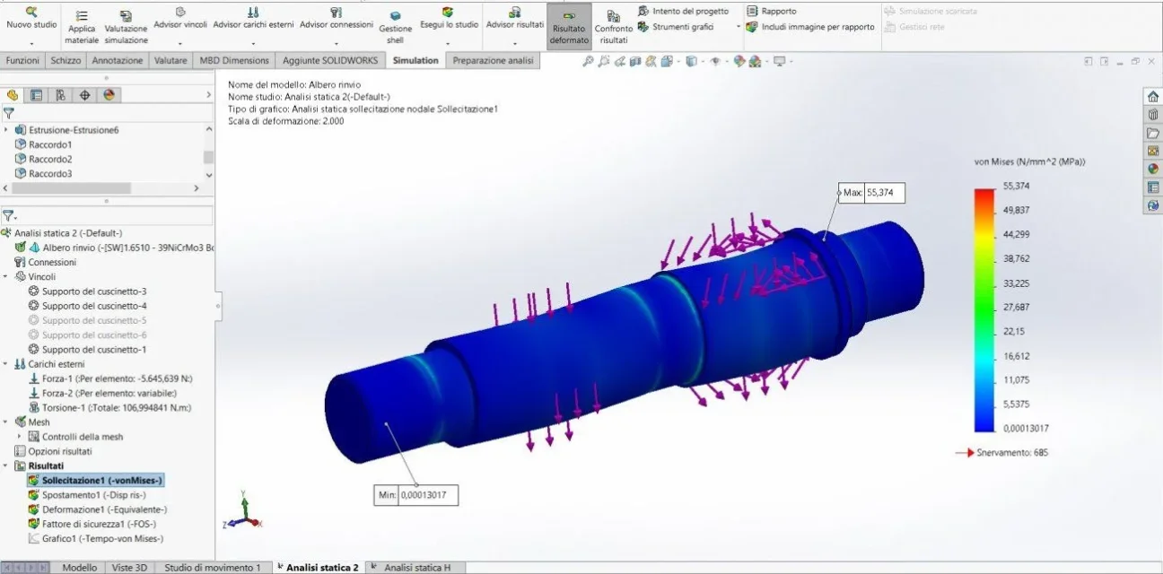
Task: Open the Annotazione tab
Action: [x=118, y=60]
